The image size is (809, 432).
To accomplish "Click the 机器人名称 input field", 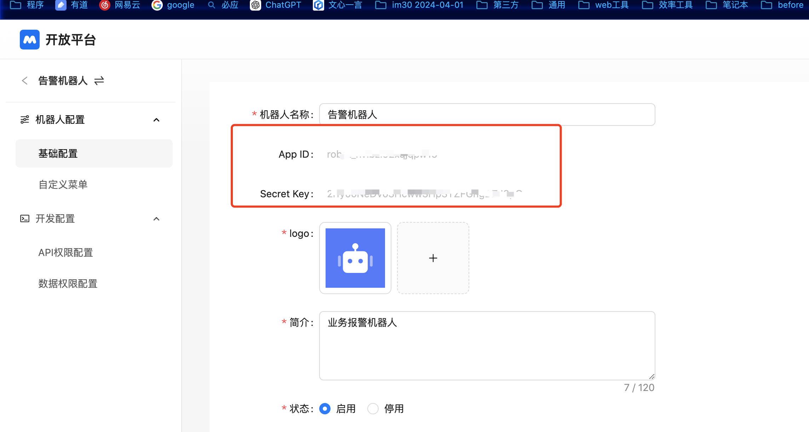I will (x=487, y=115).
